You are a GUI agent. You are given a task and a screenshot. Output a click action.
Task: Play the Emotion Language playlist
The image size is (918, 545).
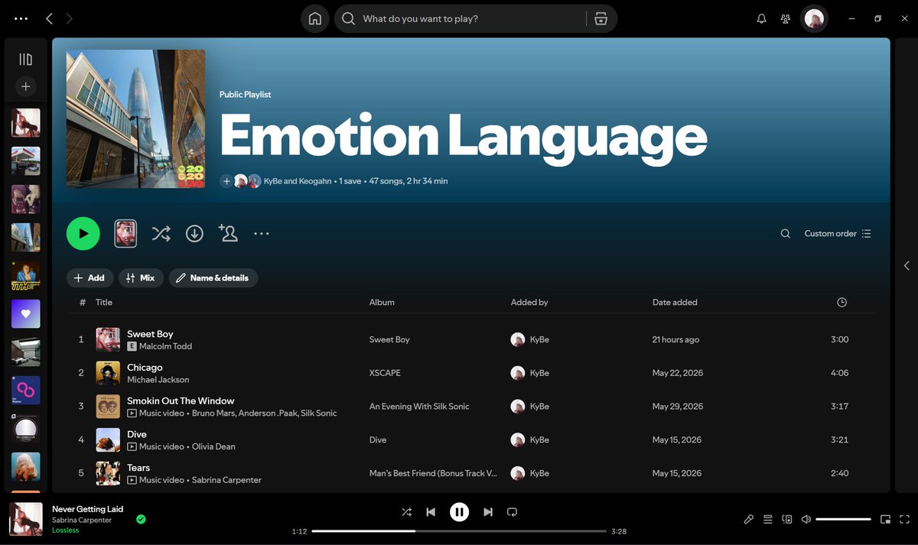[83, 234]
